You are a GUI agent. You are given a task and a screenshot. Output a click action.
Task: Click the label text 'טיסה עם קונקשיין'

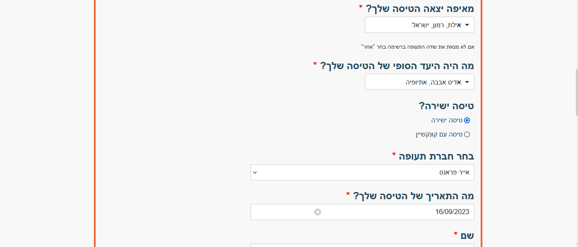point(439,134)
